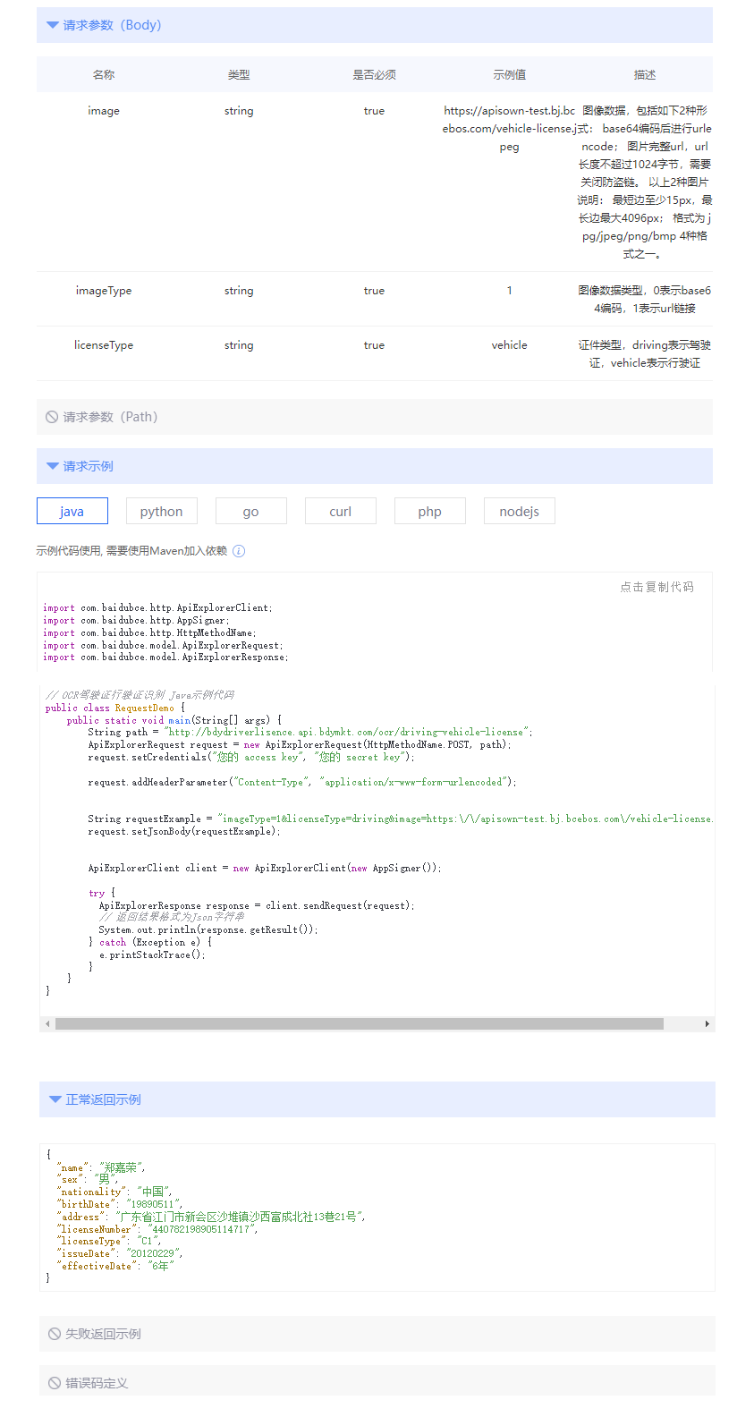Collapse the 请求示例 section

click(53, 466)
